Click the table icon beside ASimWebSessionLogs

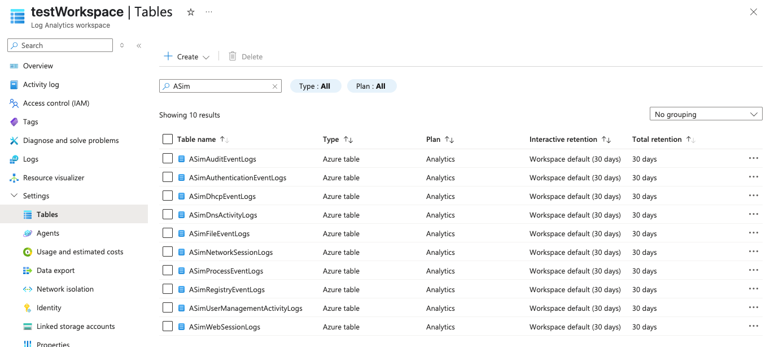point(182,327)
